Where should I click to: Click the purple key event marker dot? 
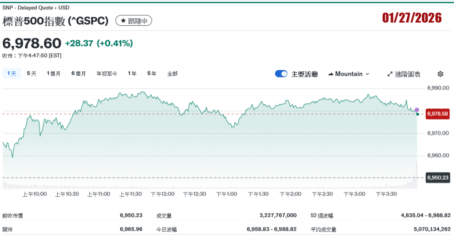417,110
